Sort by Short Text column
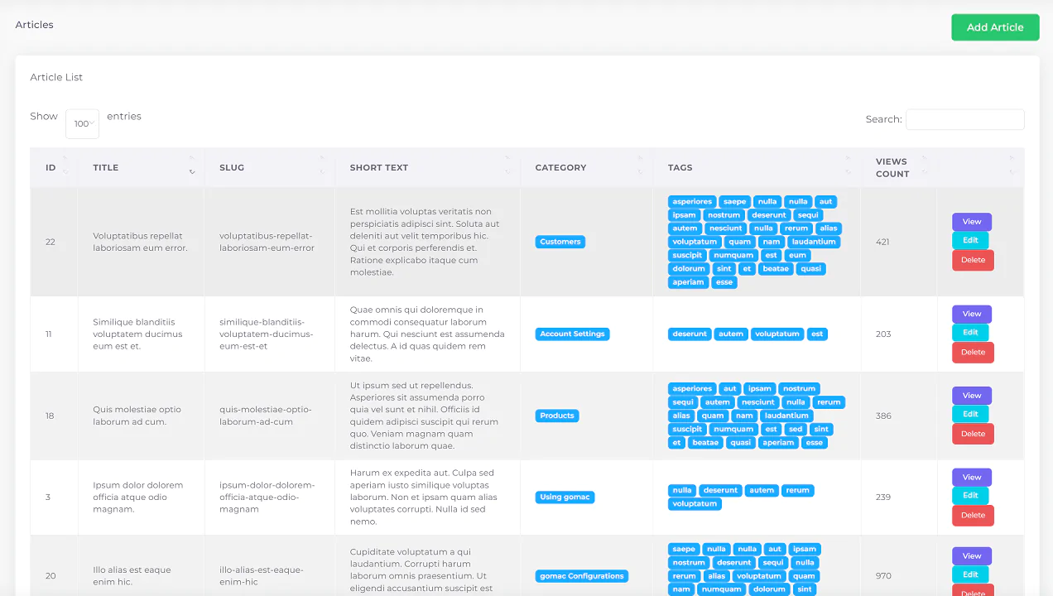 [378, 167]
